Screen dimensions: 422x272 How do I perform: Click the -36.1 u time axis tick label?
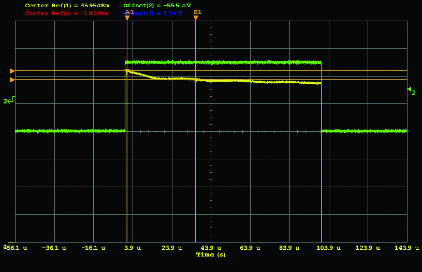(54, 248)
